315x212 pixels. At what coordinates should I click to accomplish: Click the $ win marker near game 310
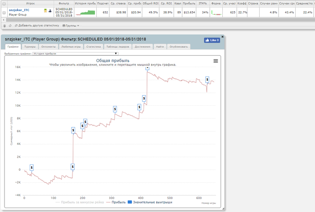click(x=115, y=109)
